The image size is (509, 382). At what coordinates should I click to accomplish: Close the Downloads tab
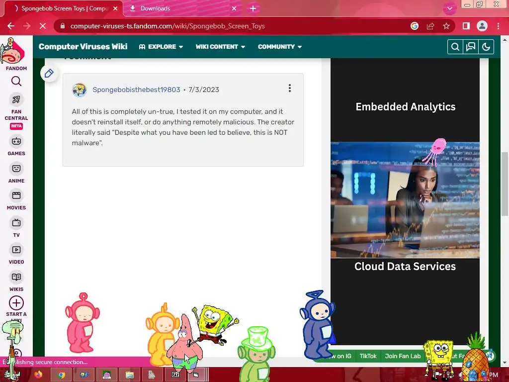pos(234,8)
